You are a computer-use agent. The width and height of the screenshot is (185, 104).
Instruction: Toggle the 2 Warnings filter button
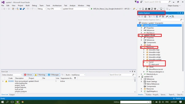point(40,75)
